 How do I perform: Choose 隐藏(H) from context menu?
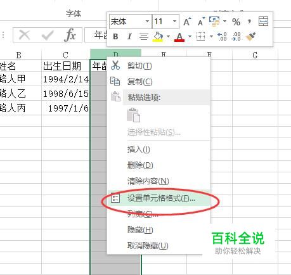pyautogui.click(x=158, y=230)
